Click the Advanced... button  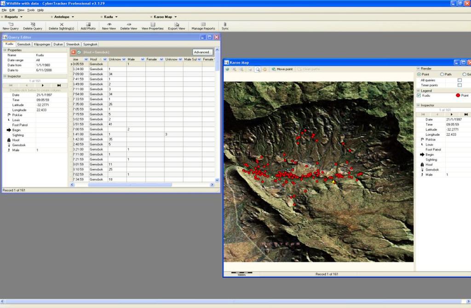pyautogui.click(x=202, y=52)
